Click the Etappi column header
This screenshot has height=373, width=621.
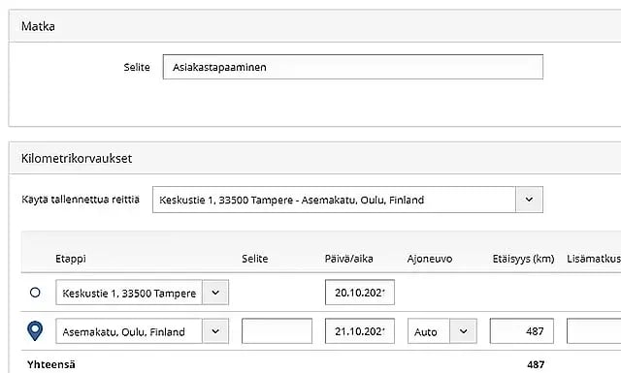pyautogui.click(x=71, y=259)
